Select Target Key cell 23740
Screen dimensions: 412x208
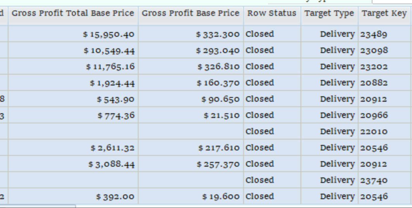pos(385,180)
